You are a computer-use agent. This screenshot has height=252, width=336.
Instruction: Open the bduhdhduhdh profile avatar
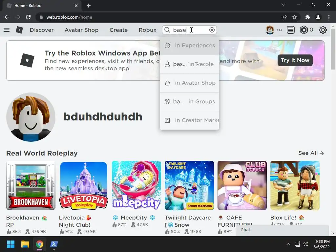31,117
